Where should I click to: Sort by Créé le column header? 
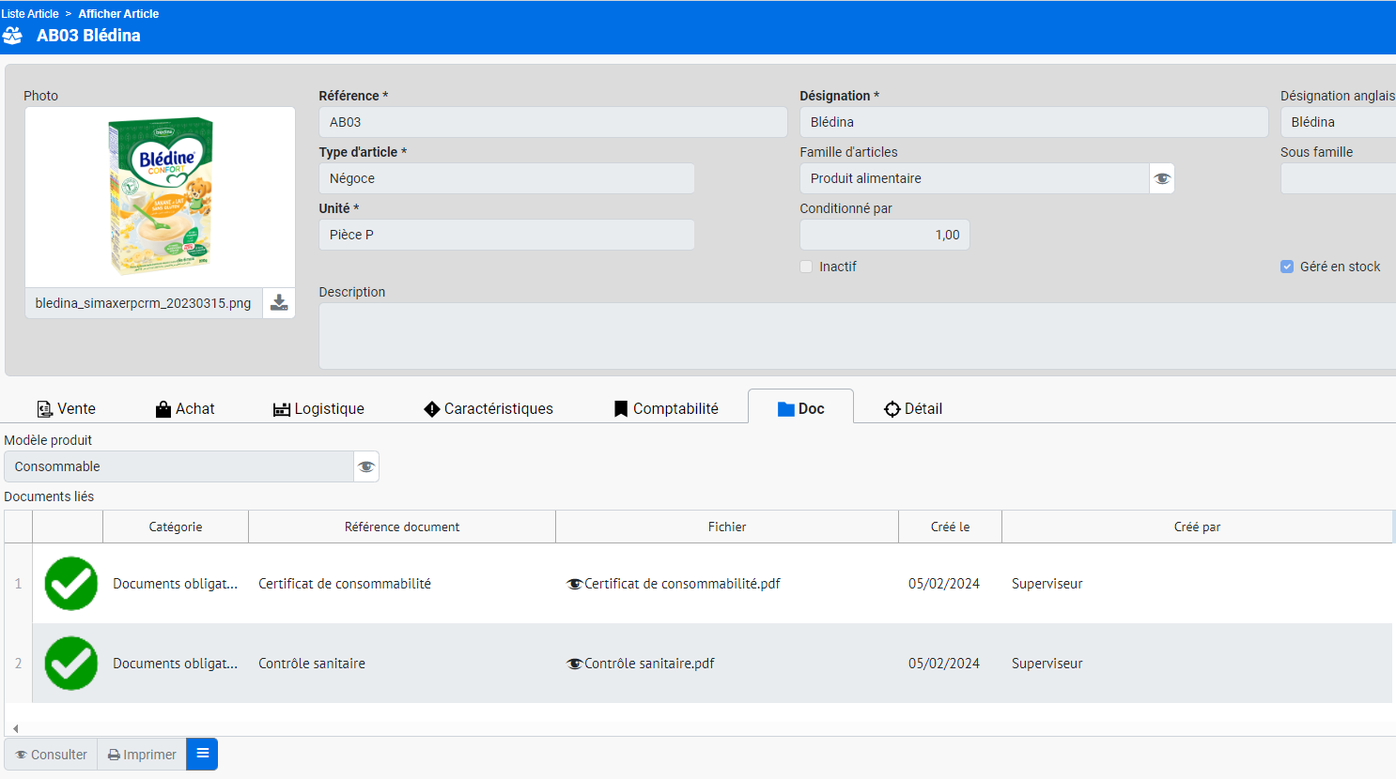(951, 527)
